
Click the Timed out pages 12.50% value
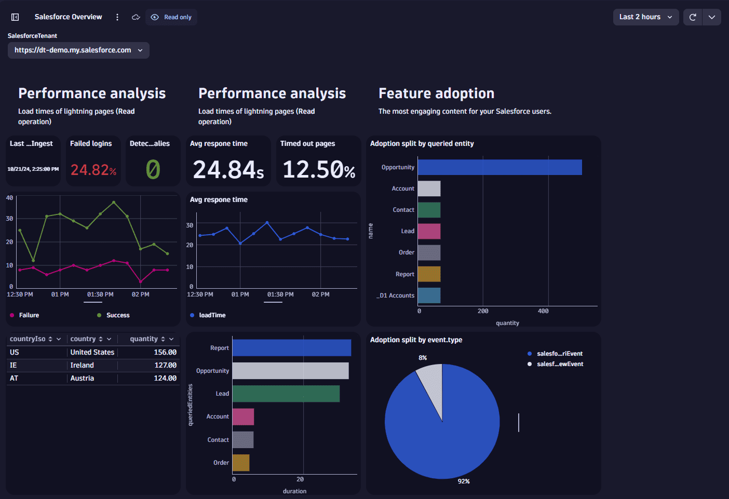(x=319, y=170)
